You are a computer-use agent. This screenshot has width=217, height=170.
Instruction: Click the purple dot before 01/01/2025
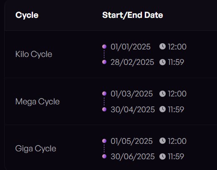click(x=104, y=47)
